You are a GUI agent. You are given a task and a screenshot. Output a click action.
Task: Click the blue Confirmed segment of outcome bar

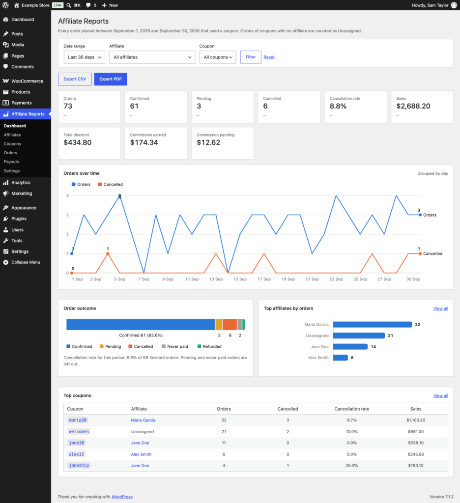point(141,324)
